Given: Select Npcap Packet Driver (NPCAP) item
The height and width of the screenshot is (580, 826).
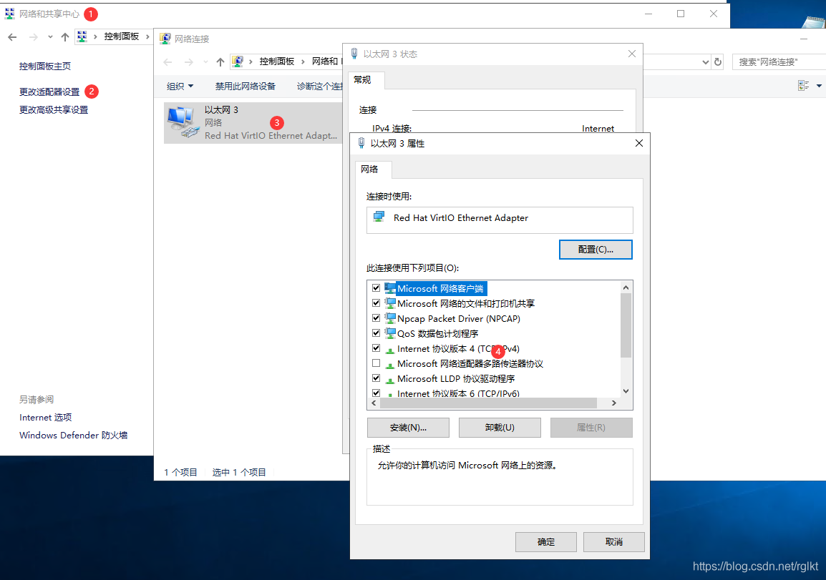Looking at the screenshot, I should pyautogui.click(x=459, y=318).
